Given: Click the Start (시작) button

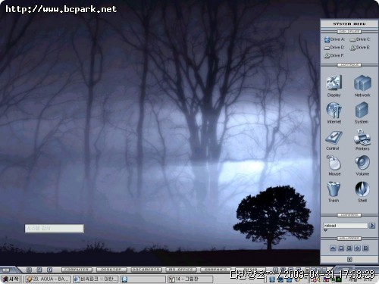Looking at the screenshot, I should [11, 279].
